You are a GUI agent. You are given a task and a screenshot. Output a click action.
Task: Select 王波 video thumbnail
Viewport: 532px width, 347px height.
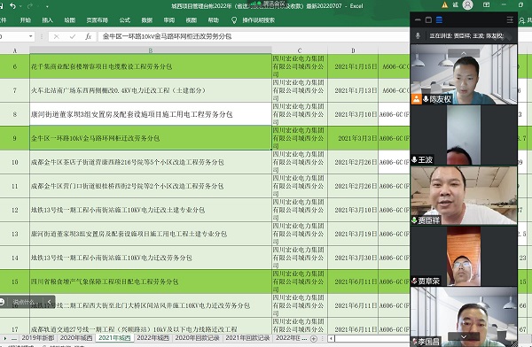click(464, 135)
